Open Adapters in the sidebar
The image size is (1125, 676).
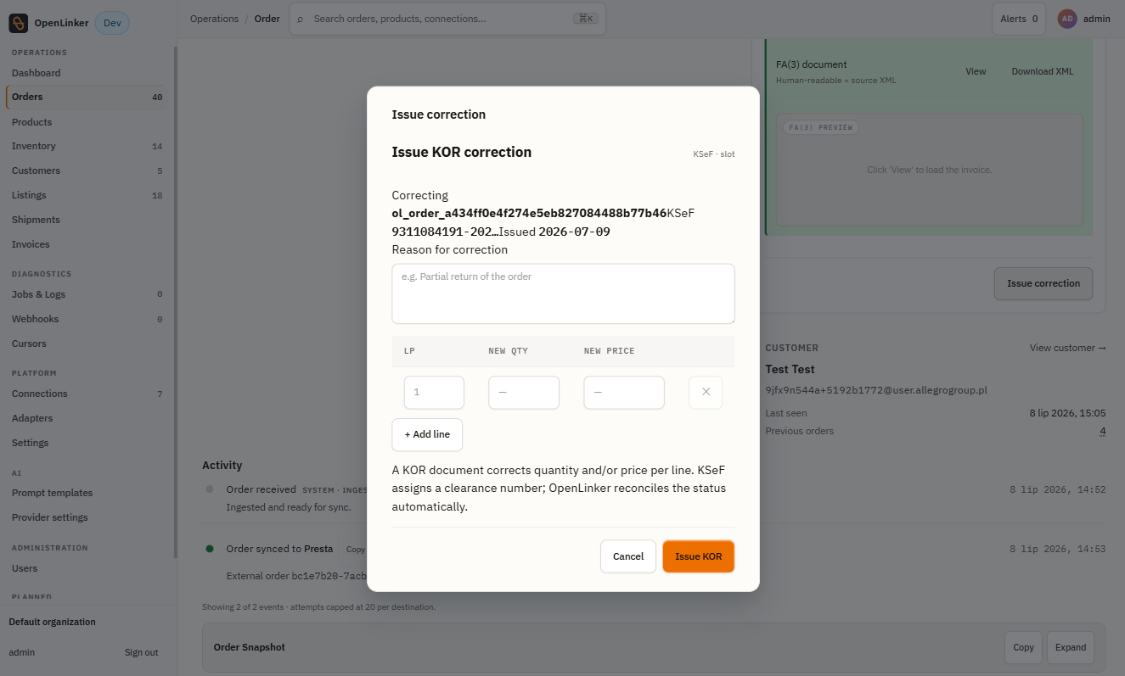coord(87,418)
